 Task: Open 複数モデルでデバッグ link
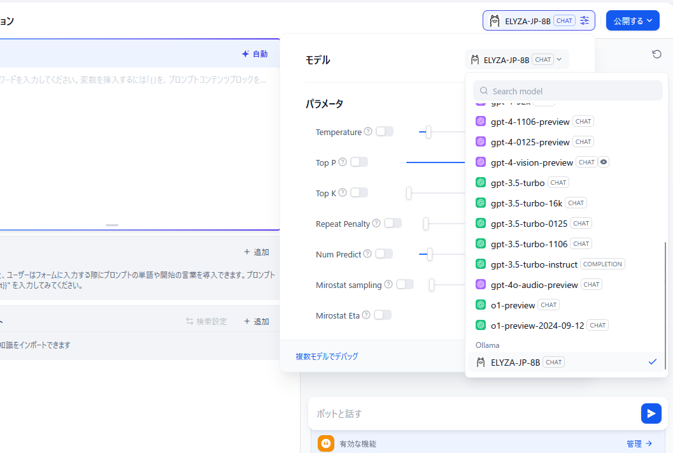tap(327, 356)
